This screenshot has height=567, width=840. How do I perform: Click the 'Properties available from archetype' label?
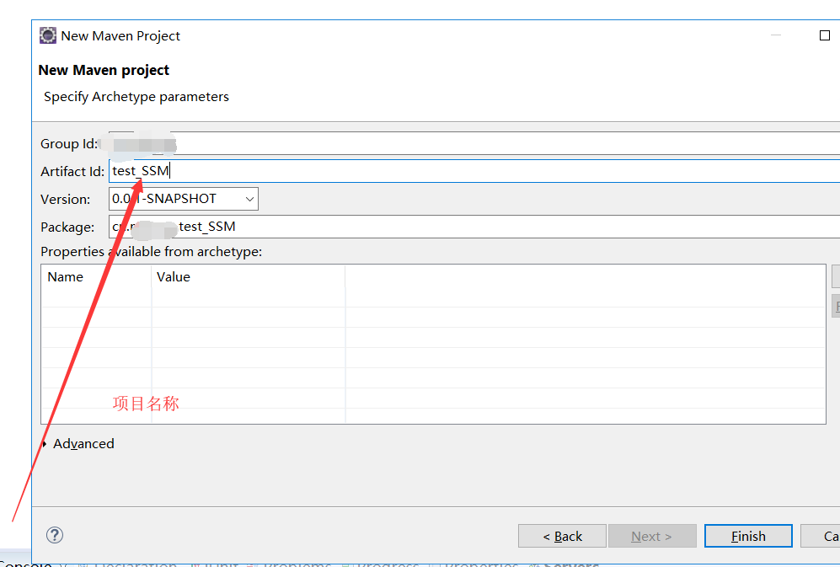point(151,252)
